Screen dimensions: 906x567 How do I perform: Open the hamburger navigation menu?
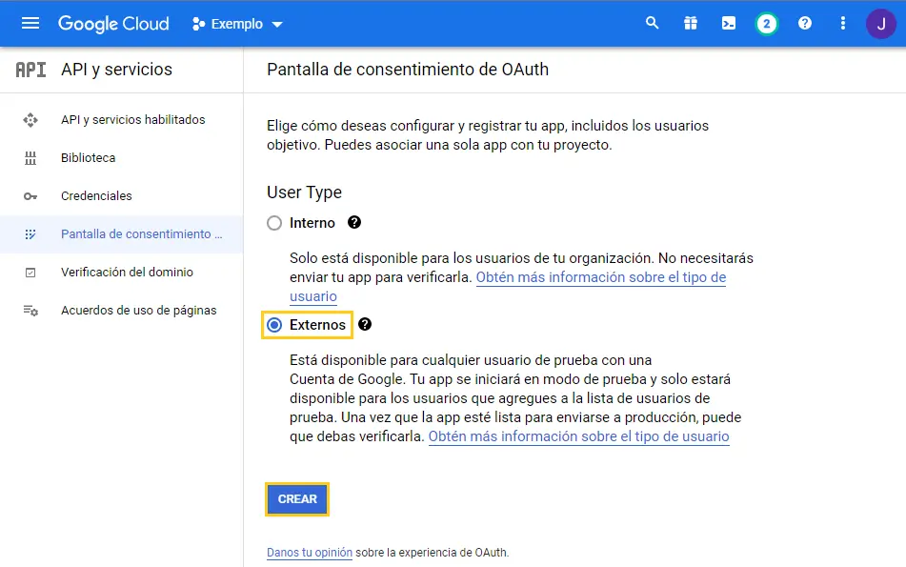pos(30,23)
